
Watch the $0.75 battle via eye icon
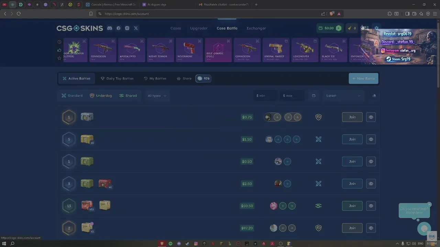(x=371, y=117)
